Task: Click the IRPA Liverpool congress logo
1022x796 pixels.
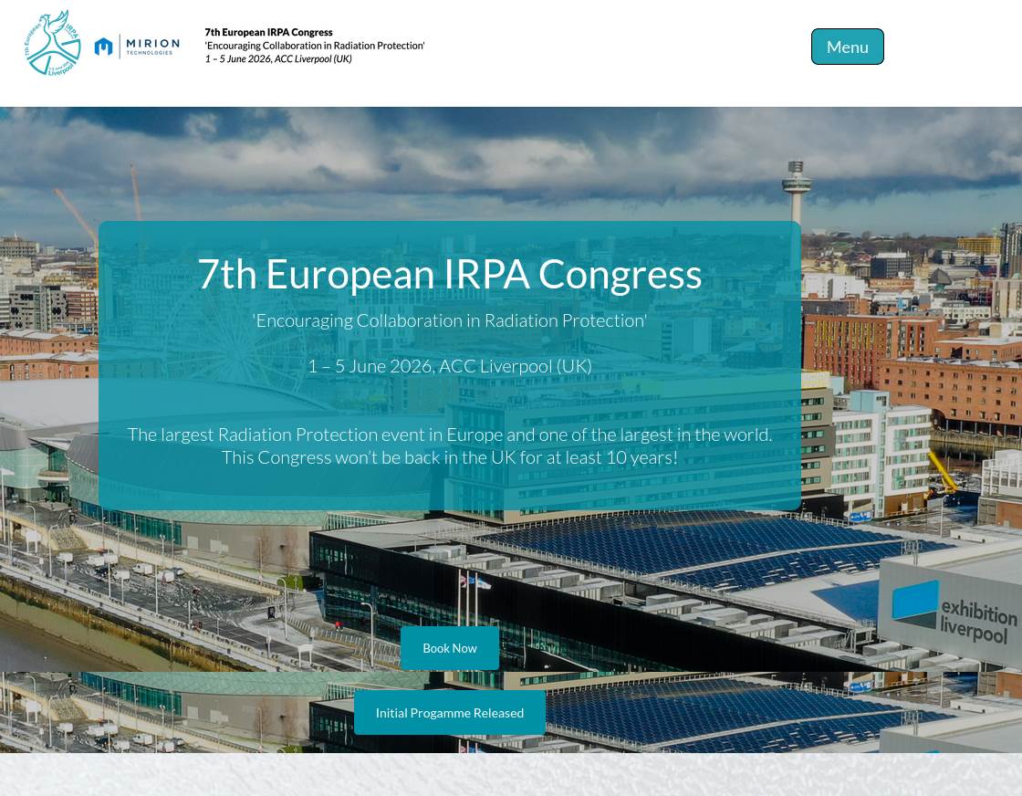Action: (x=53, y=43)
